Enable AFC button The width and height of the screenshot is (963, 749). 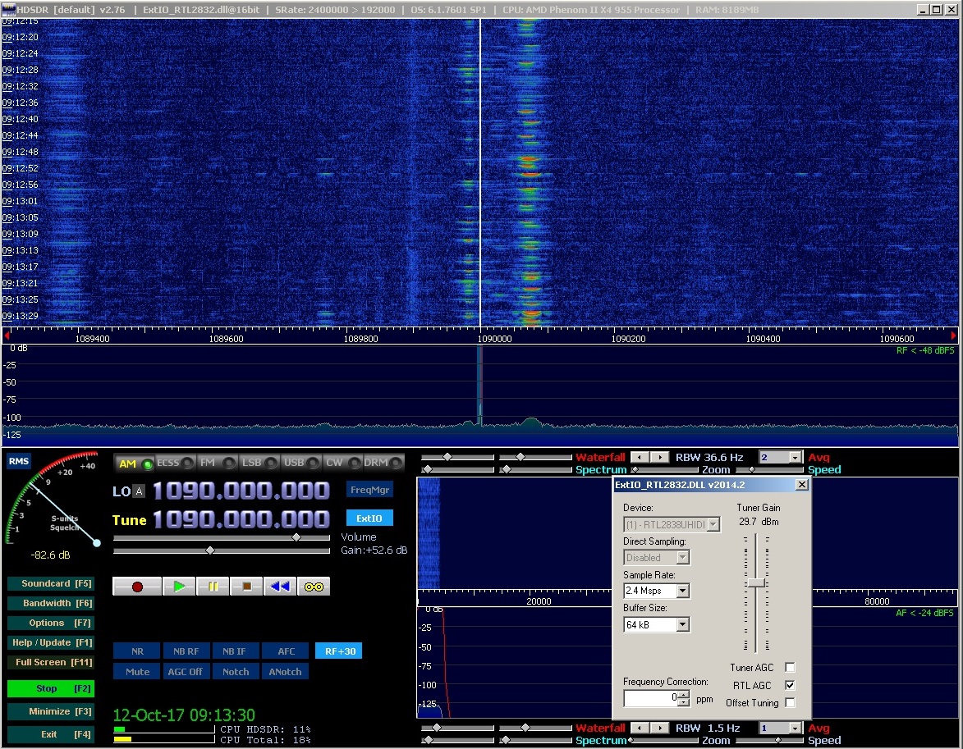pyautogui.click(x=286, y=651)
